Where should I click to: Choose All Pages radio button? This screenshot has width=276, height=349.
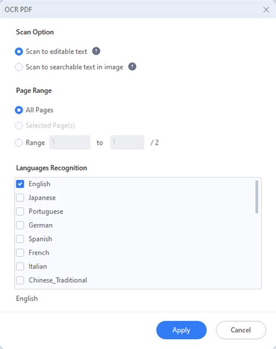coord(19,110)
